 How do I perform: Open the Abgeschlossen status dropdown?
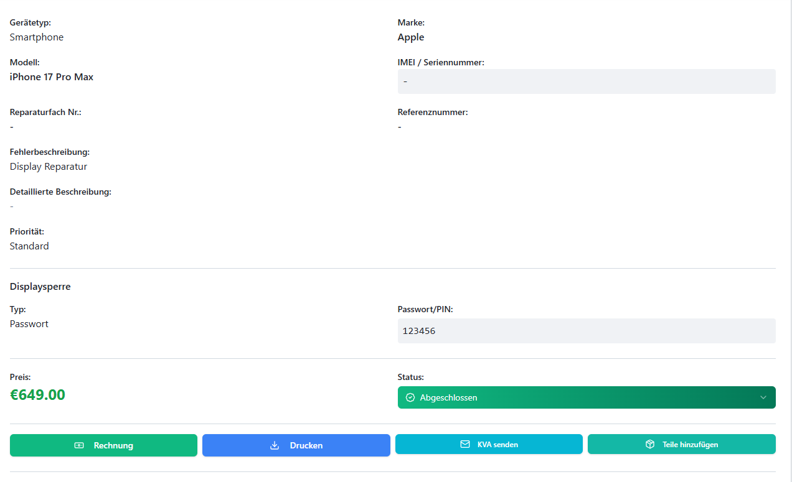[587, 397]
